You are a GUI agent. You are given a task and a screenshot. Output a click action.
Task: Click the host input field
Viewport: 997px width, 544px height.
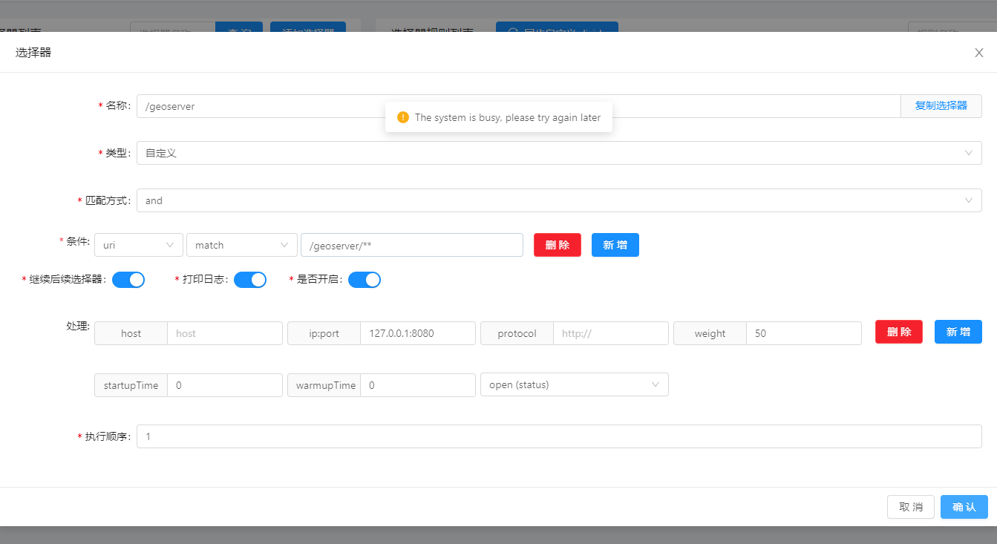point(225,333)
